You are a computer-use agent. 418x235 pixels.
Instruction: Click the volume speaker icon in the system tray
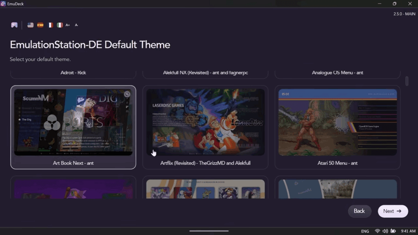(x=385, y=231)
